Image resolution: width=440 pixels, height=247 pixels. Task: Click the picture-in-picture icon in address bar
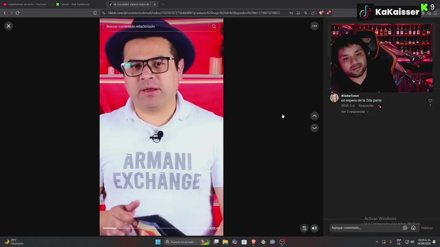click(298, 13)
